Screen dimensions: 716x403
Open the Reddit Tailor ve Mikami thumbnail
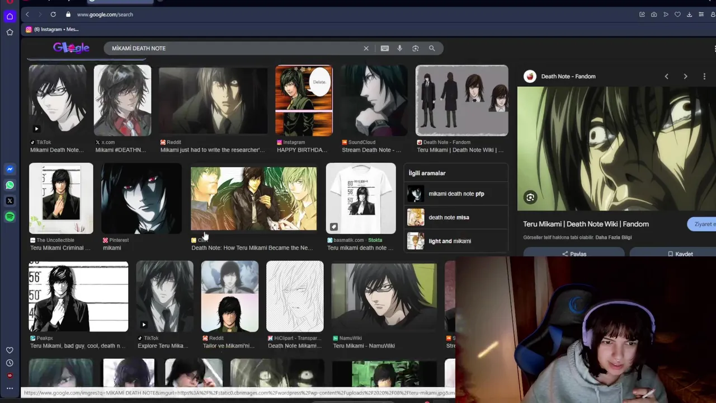pyautogui.click(x=230, y=297)
